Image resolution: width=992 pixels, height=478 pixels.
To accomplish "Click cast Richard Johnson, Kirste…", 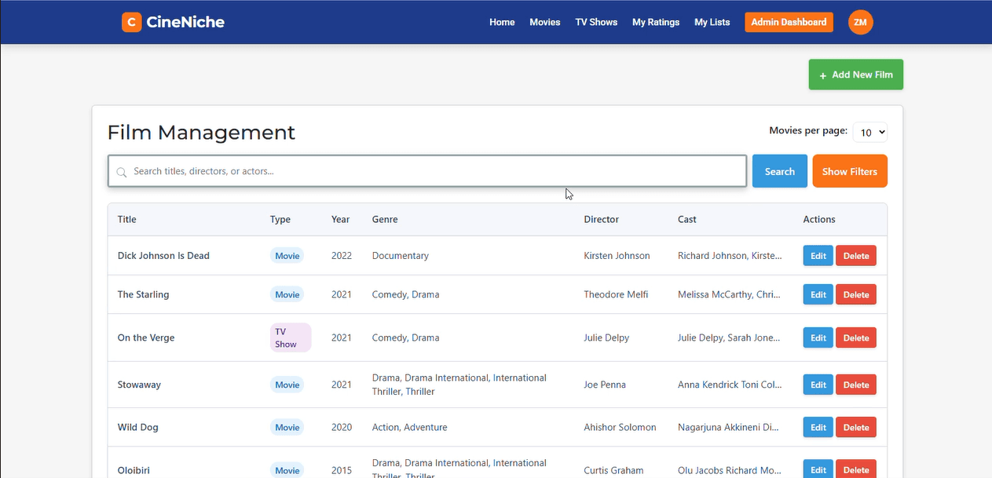I will click(730, 256).
